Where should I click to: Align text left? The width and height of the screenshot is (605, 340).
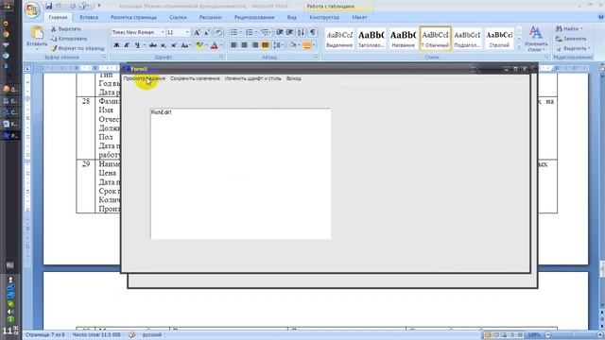233,45
